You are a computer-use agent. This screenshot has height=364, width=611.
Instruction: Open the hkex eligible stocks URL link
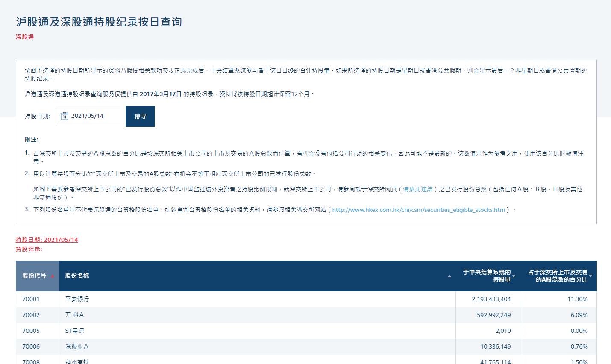(x=419, y=210)
